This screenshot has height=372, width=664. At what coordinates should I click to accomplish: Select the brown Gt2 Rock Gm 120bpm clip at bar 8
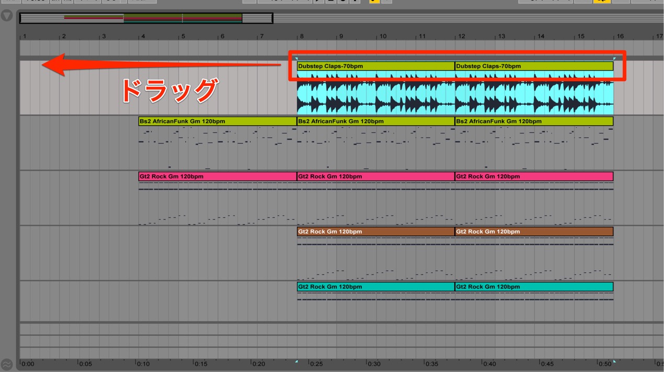pyautogui.click(x=376, y=231)
